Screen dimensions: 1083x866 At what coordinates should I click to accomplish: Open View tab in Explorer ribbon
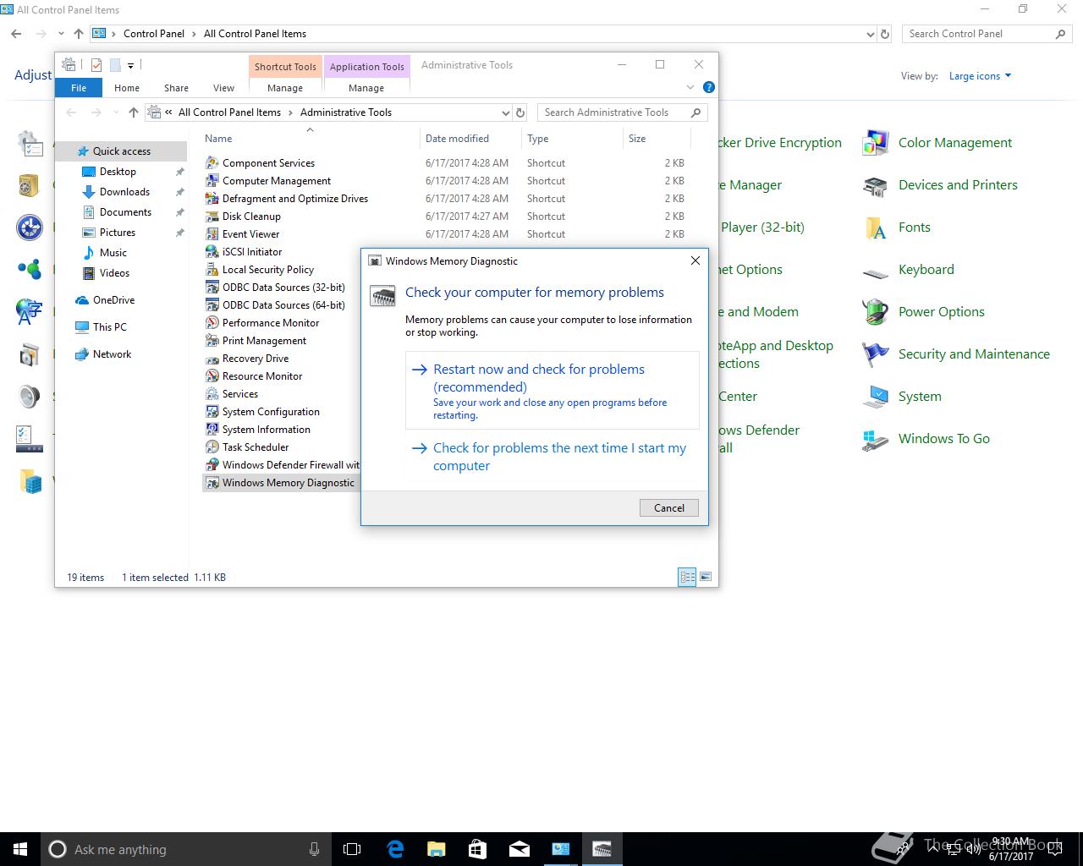pos(223,88)
